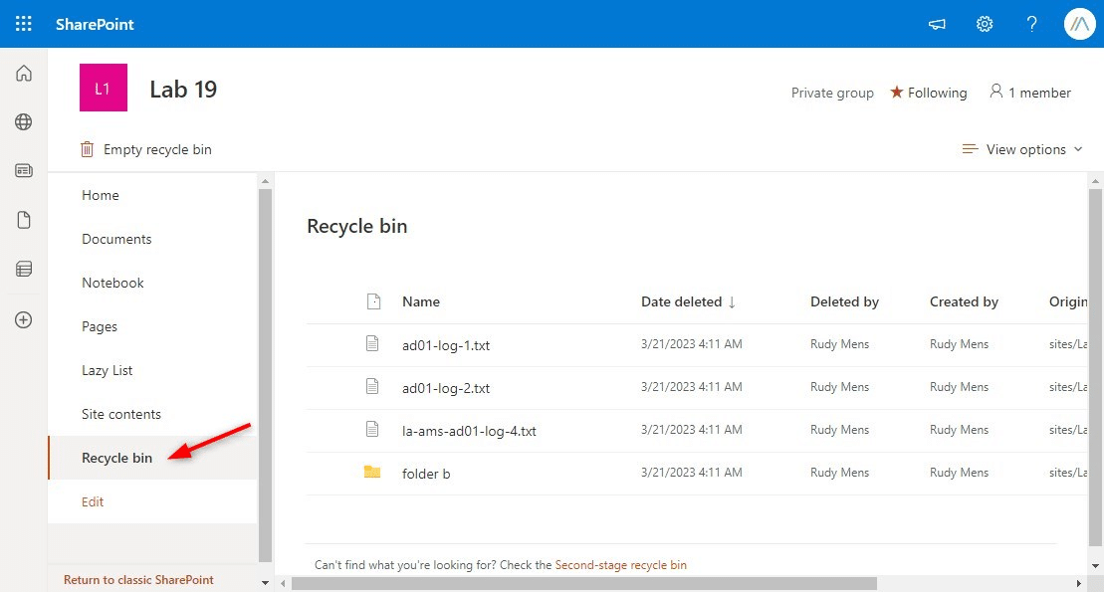Click file type column header icon

pos(374,301)
